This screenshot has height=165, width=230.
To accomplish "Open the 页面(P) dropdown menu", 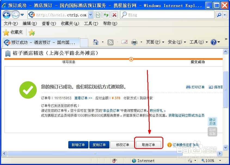I will [155, 42].
